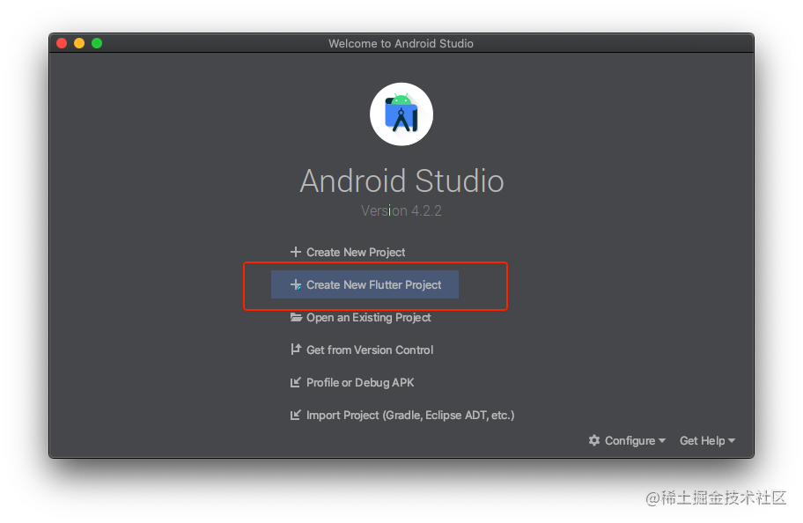Click the arrow next to Get Help
The image size is (803, 523).
point(732,440)
